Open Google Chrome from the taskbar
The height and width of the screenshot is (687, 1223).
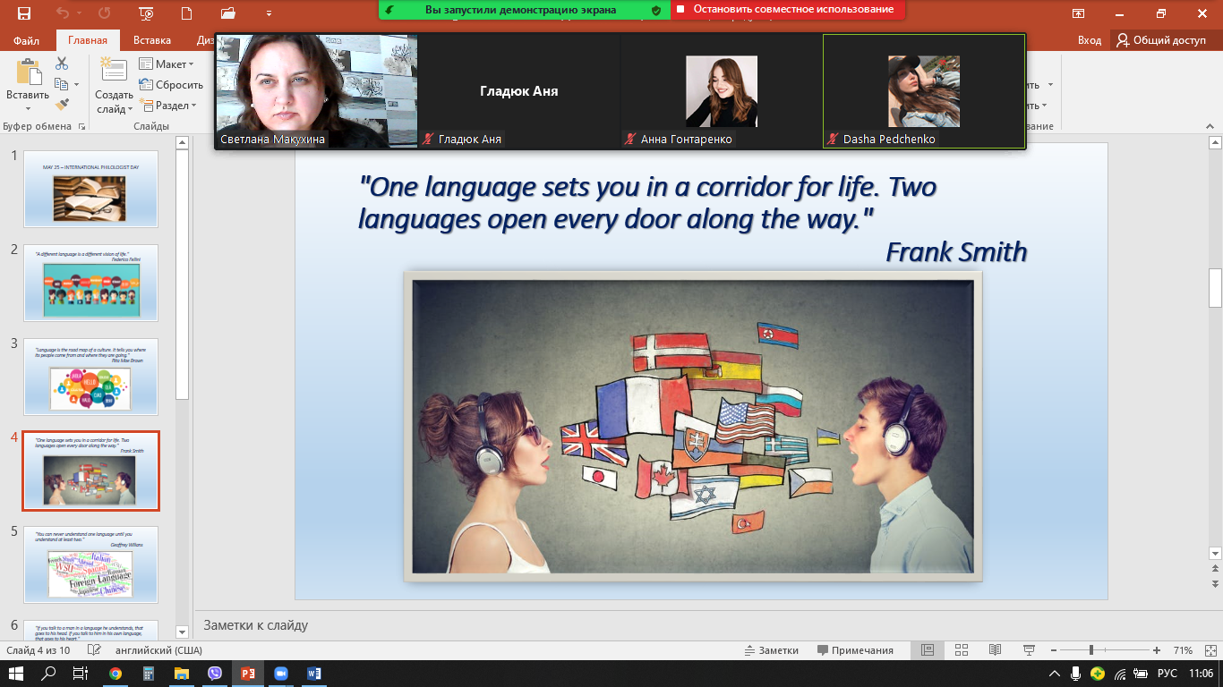115,674
